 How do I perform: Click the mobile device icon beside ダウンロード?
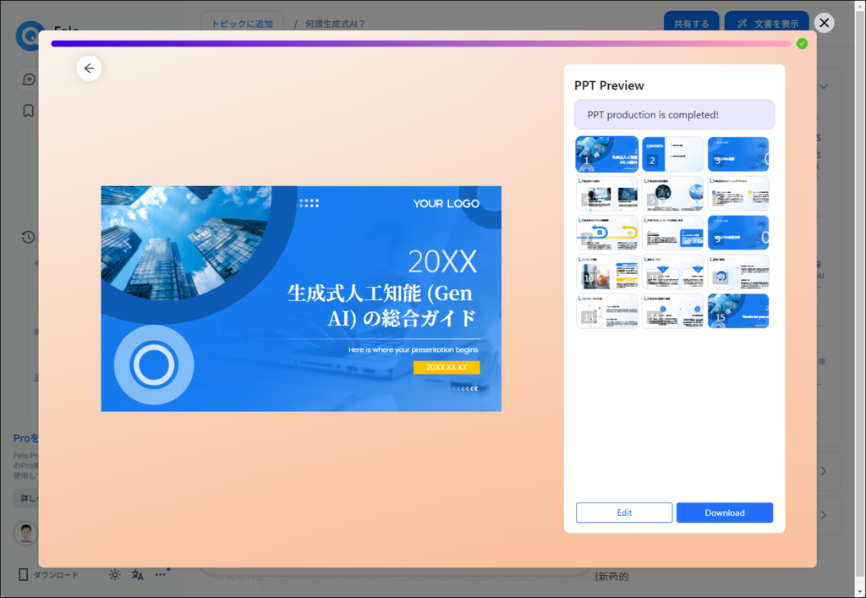click(x=23, y=575)
